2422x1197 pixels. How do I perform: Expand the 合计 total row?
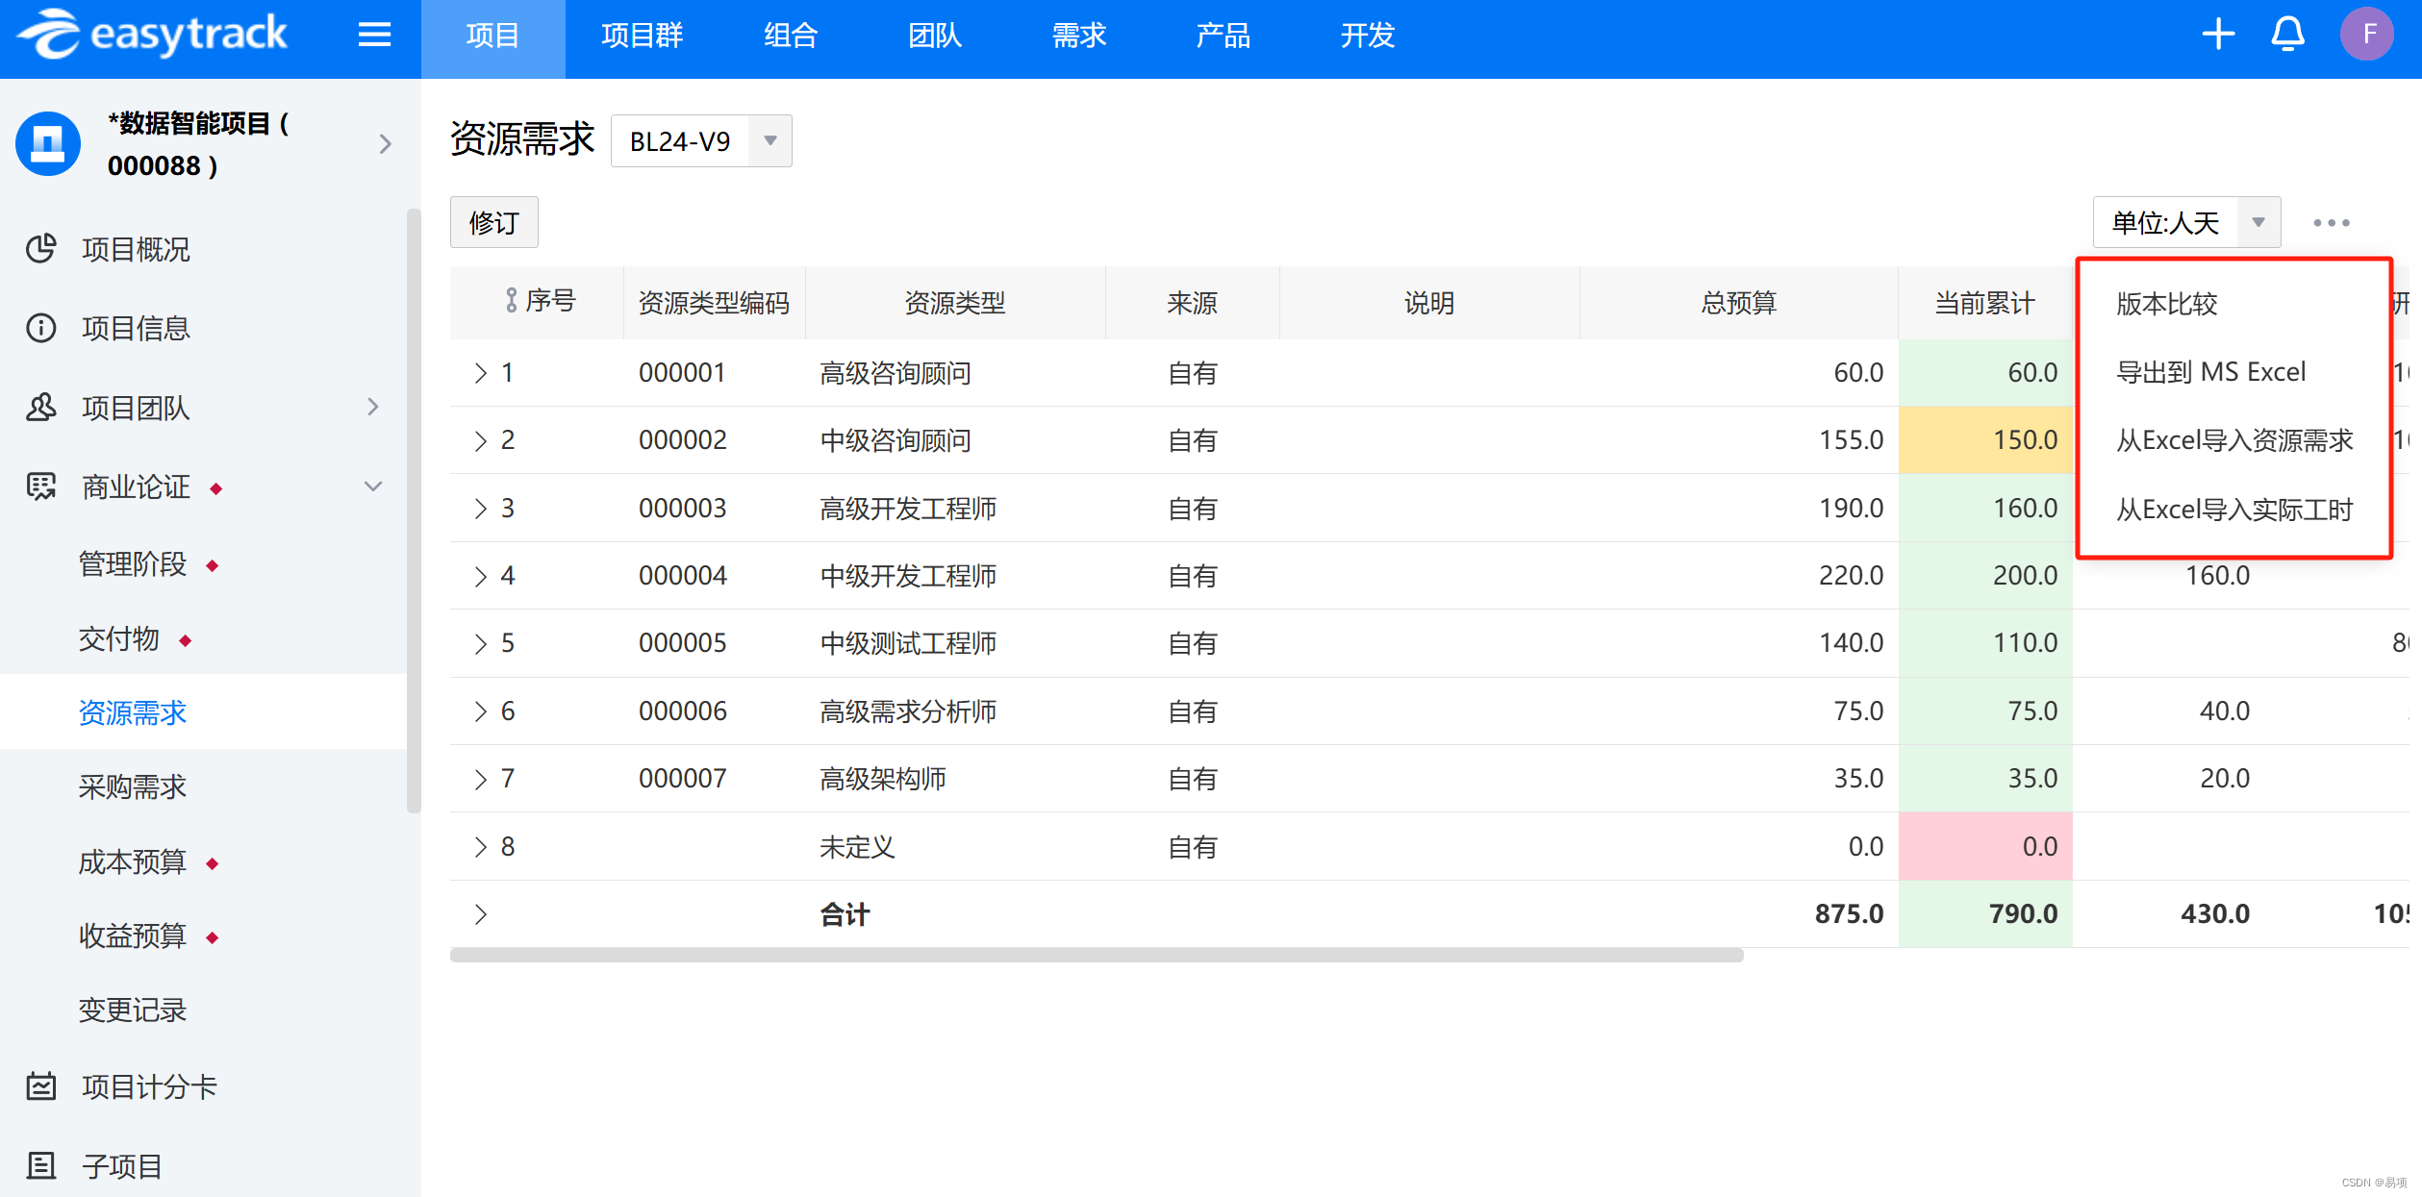pyautogui.click(x=481, y=914)
